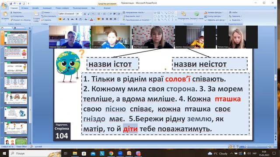Undo the last action in quick access toolbar
Viewport: 280px width, 157px height.
pos(15,3)
